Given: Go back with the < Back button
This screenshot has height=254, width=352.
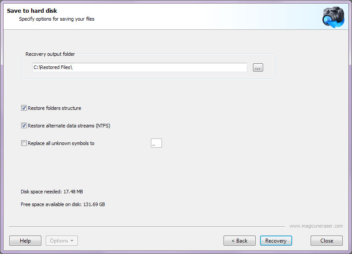Looking at the screenshot, I should coord(239,240).
